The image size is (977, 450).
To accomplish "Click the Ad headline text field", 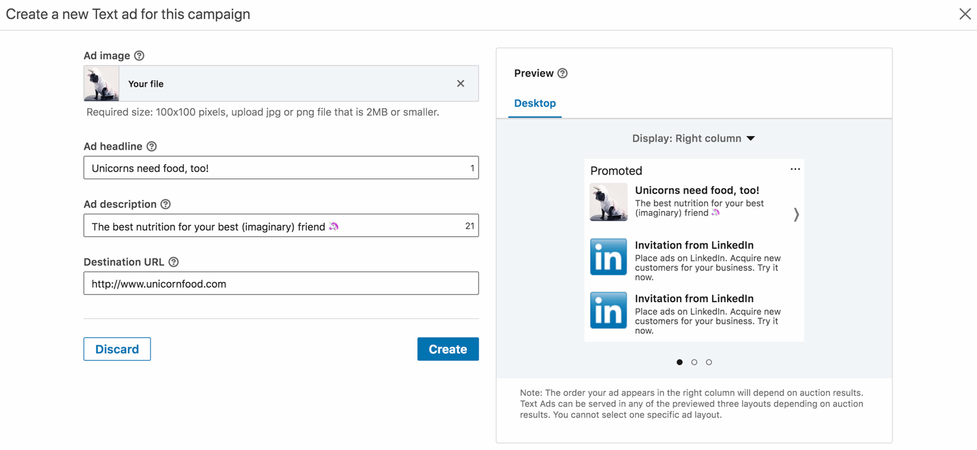I will click(274, 168).
